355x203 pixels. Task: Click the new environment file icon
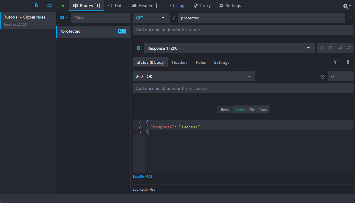[x=37, y=6]
